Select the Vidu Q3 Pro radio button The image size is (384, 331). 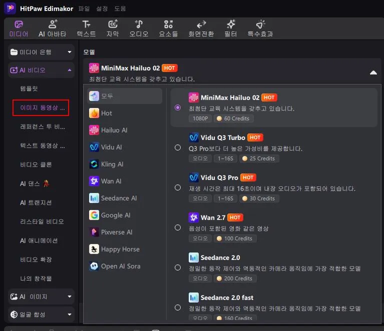[x=178, y=187]
